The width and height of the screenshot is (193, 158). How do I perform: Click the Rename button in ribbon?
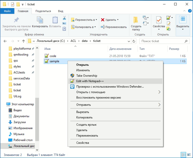(113, 27)
